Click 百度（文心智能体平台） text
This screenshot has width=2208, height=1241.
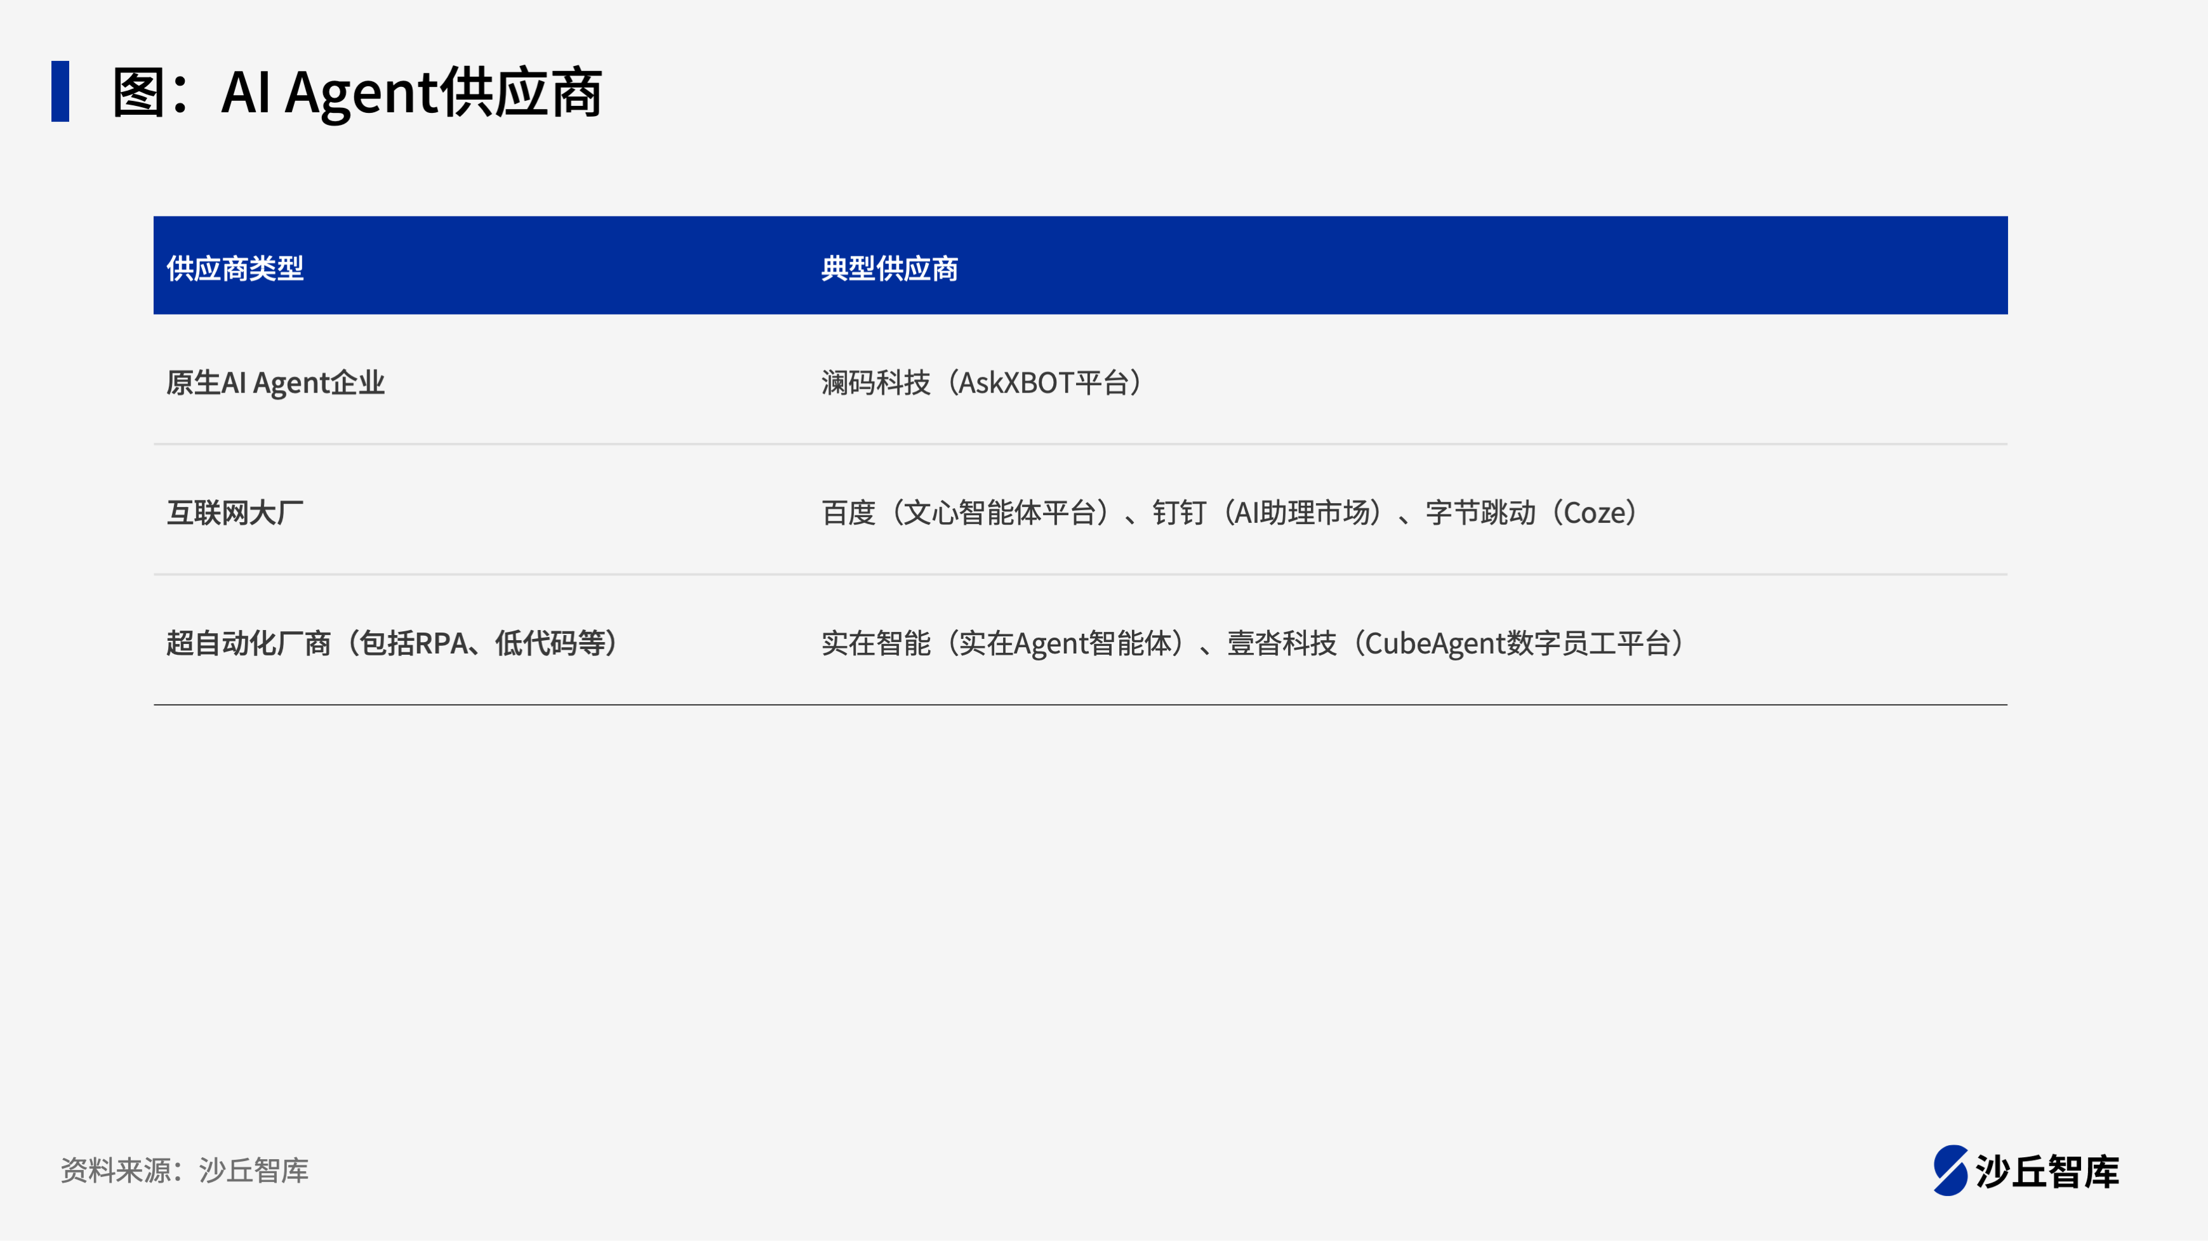coord(967,512)
